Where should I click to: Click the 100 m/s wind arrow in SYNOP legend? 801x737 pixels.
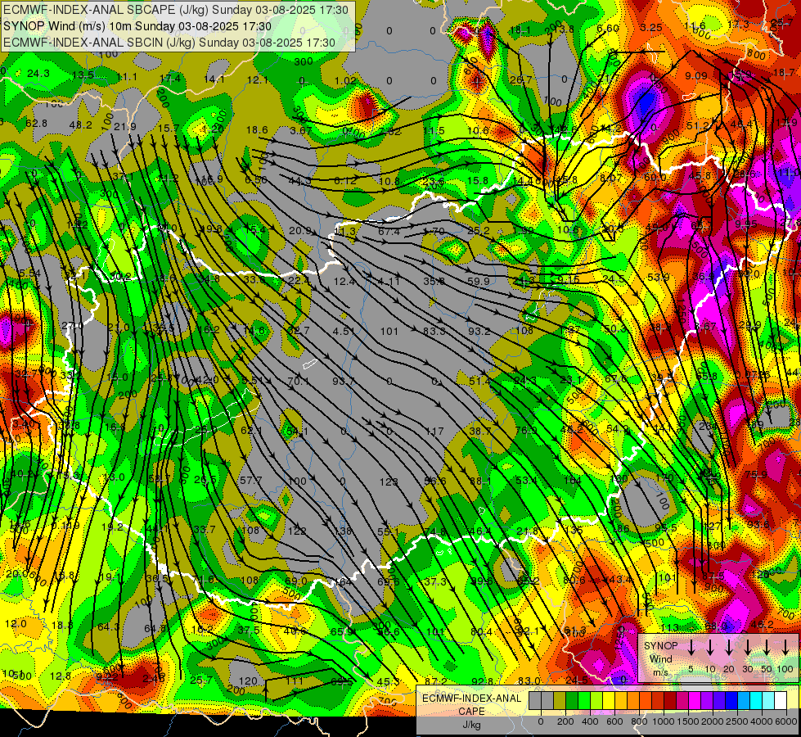pyautogui.click(x=785, y=648)
